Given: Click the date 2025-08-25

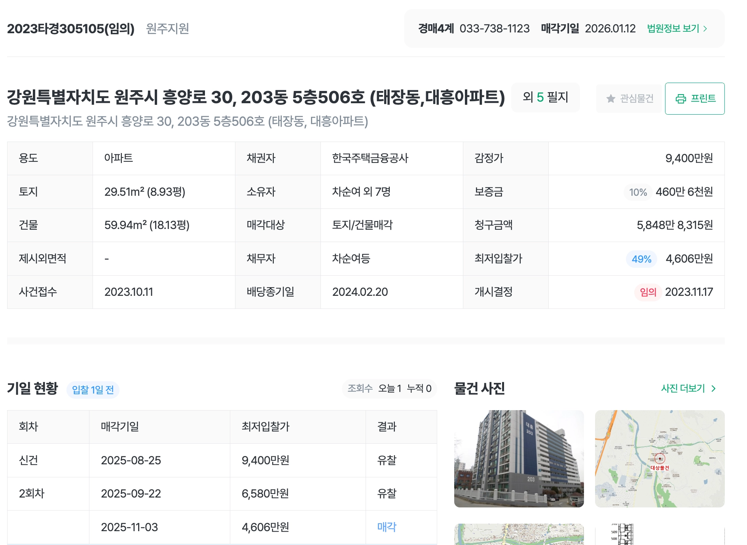Looking at the screenshot, I should point(131,460).
